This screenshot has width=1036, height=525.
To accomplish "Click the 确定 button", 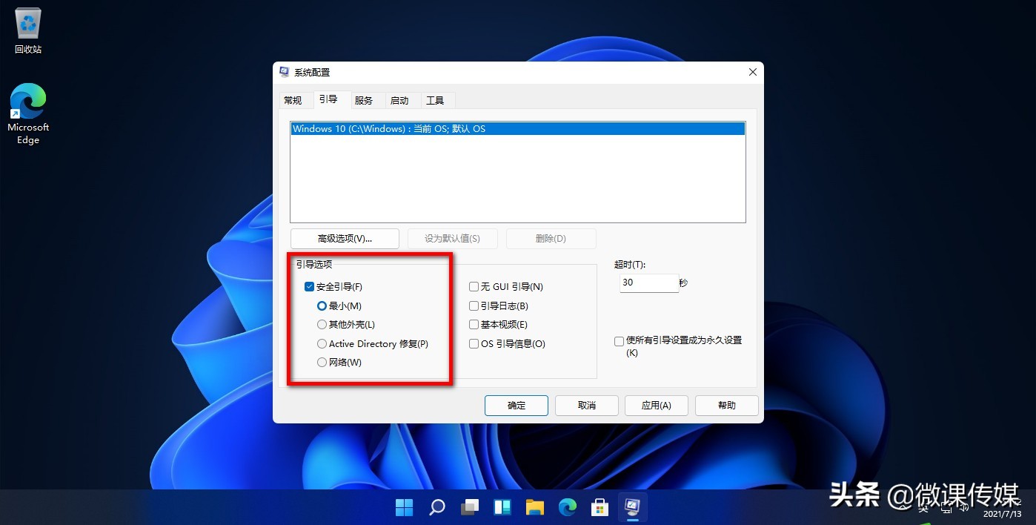I will click(517, 406).
